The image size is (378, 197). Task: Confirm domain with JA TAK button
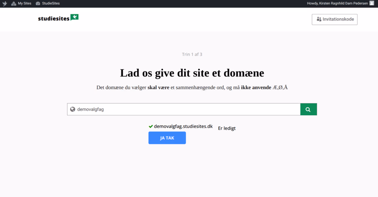[167, 138]
